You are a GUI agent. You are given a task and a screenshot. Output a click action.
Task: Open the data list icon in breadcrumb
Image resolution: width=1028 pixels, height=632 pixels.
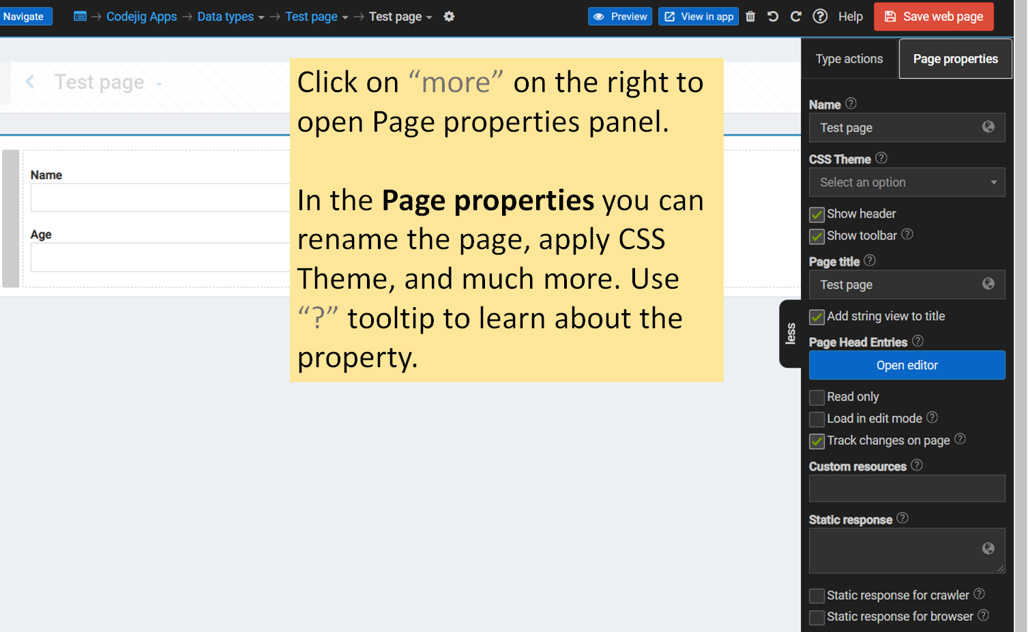point(80,16)
